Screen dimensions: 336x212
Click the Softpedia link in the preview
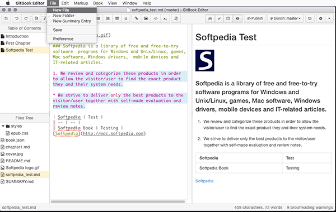click(x=204, y=181)
